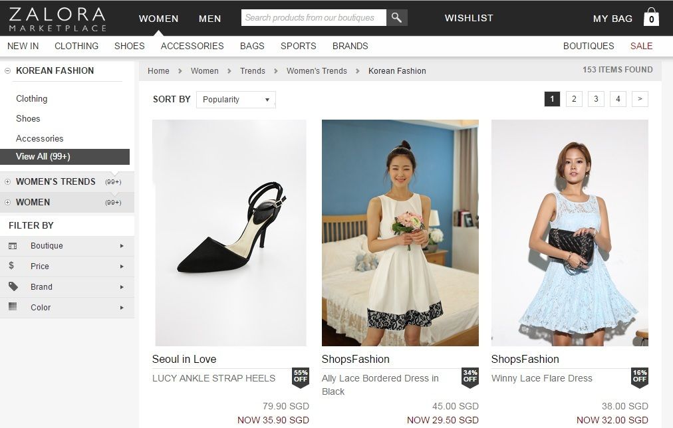Focus the product search field
Viewport: 673px width, 428px height.
tap(314, 17)
